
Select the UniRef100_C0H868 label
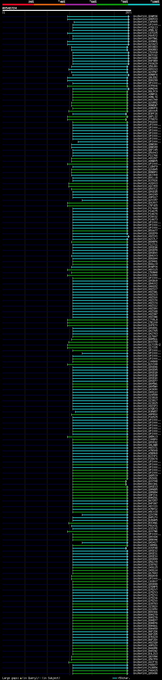[145, 362]
